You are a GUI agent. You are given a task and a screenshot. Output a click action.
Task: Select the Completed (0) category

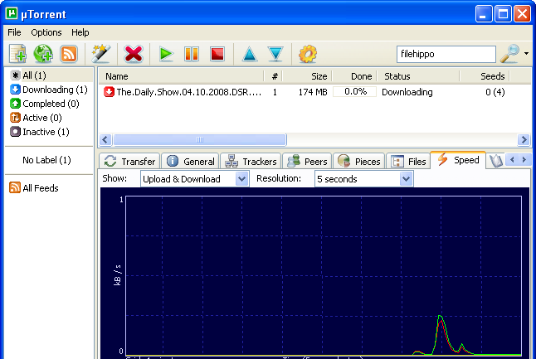(x=45, y=104)
